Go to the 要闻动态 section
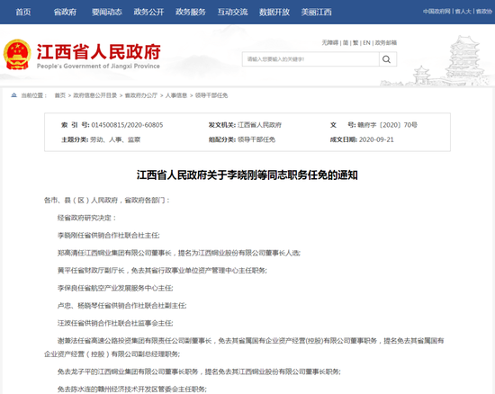Screen dimensions: 495x394 click(x=107, y=12)
